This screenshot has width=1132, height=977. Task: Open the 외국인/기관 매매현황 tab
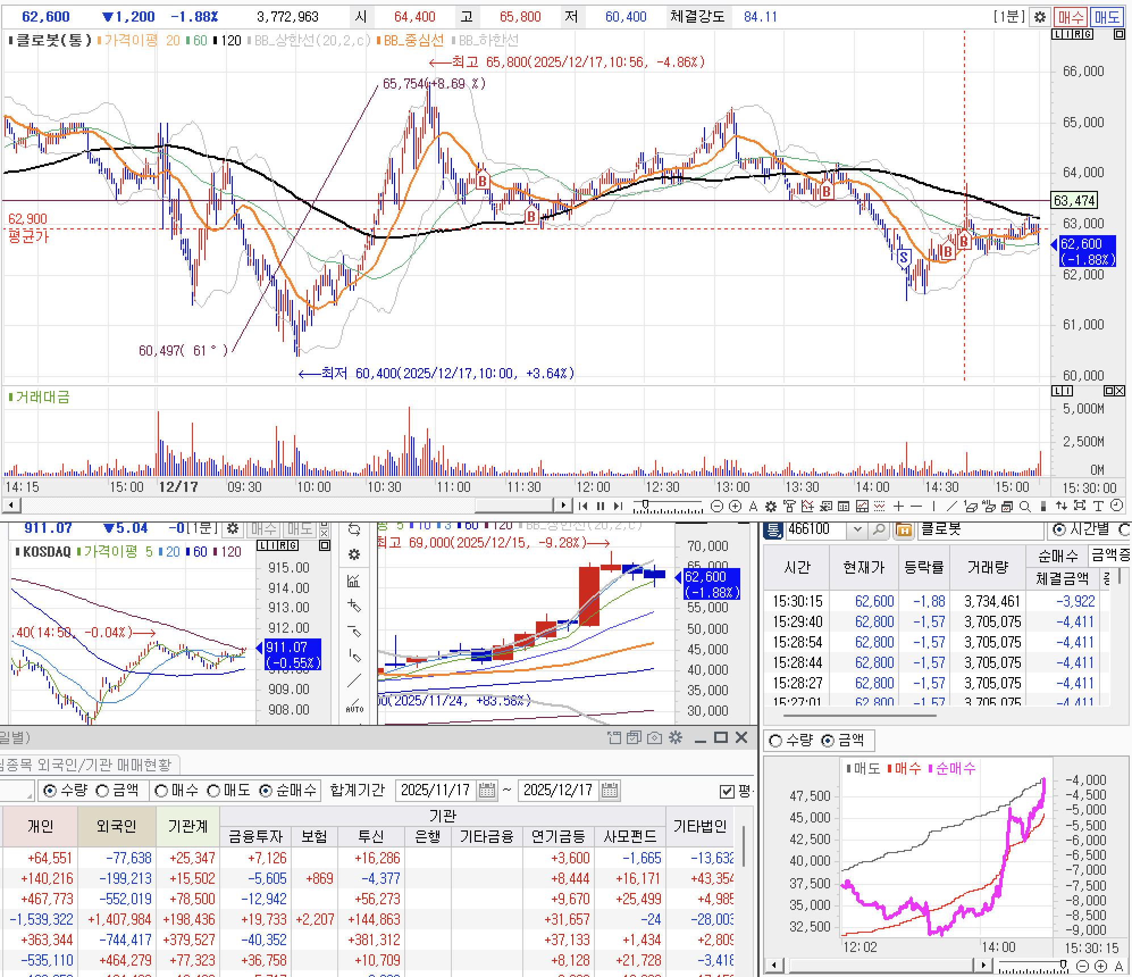tap(88, 765)
